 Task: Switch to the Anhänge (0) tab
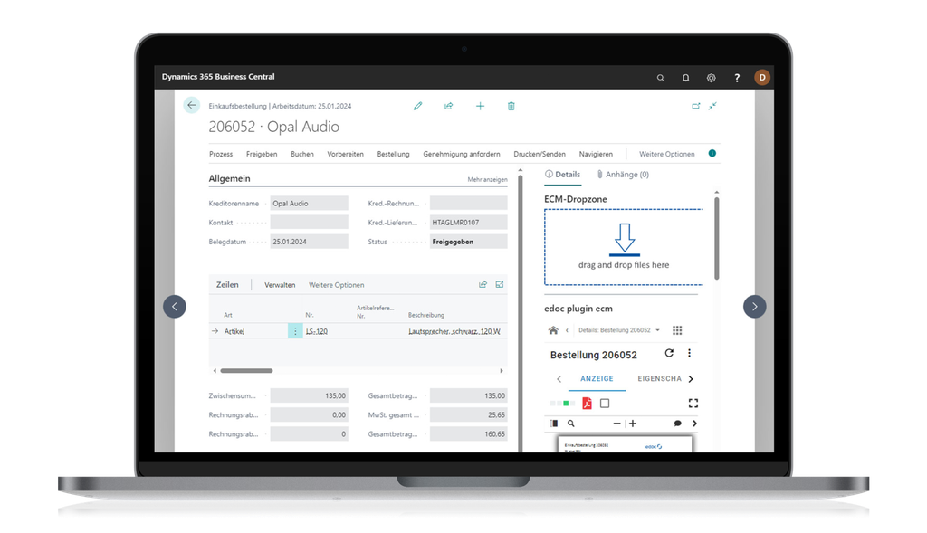pyautogui.click(x=623, y=175)
